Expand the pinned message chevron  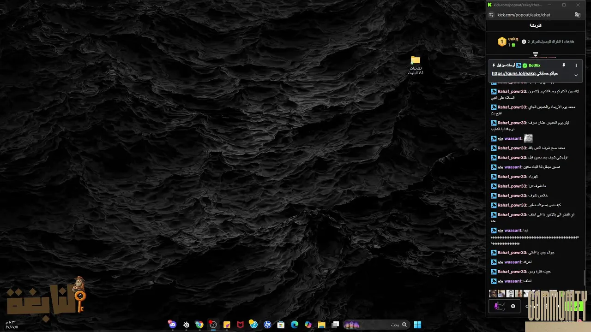[576, 75]
